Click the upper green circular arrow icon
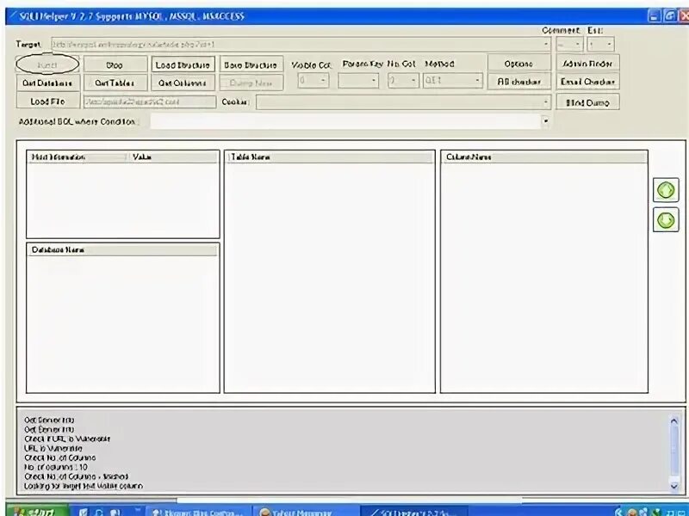This screenshot has height=516, width=689. click(666, 190)
